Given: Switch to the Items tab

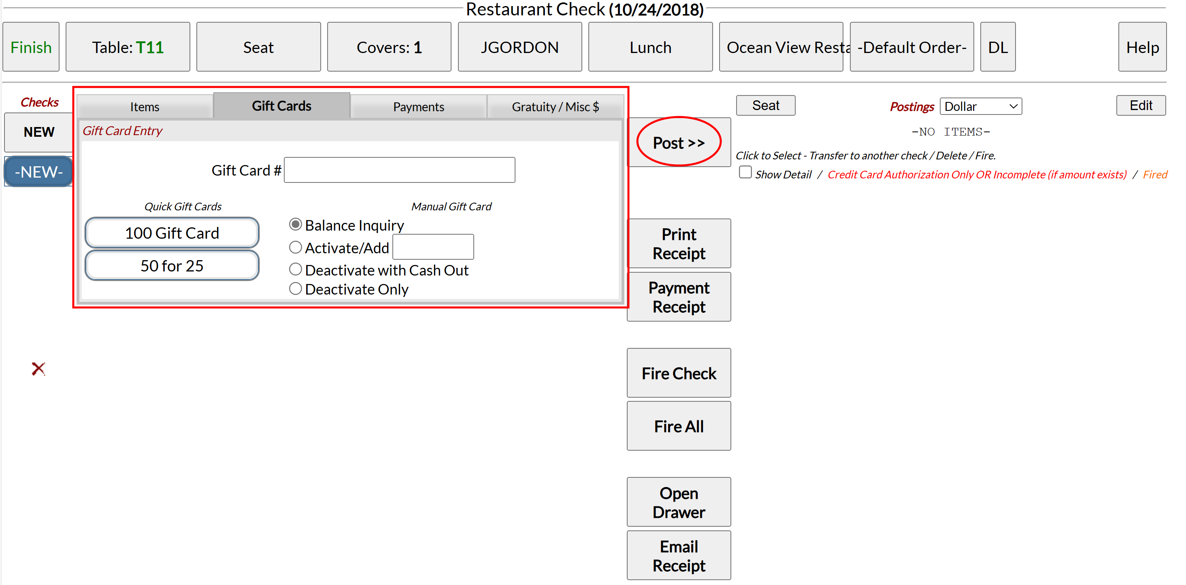Looking at the screenshot, I should 145,107.
